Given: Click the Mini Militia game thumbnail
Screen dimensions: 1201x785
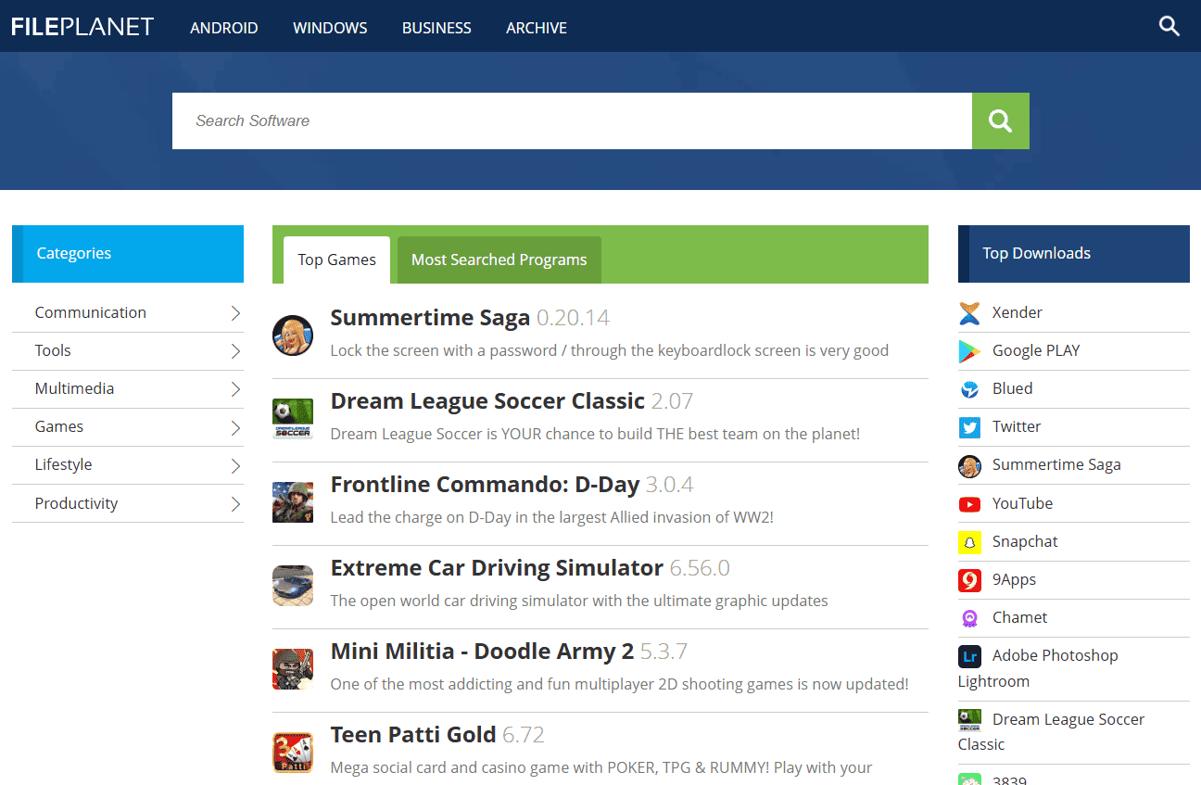Looking at the screenshot, I should click(292, 669).
